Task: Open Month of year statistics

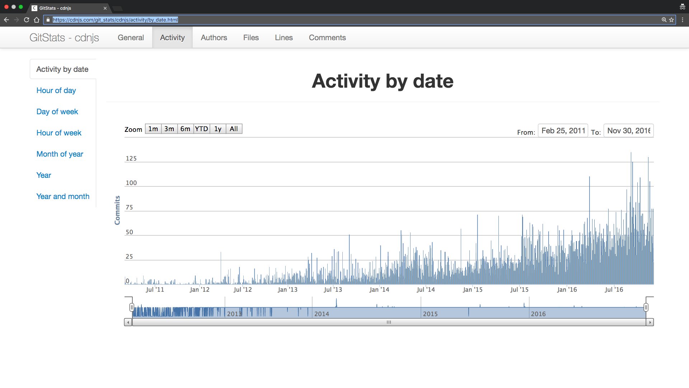Action: [x=60, y=154]
